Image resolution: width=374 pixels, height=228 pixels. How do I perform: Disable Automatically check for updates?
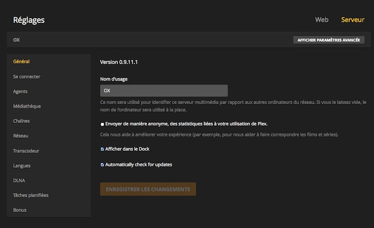[102, 164]
